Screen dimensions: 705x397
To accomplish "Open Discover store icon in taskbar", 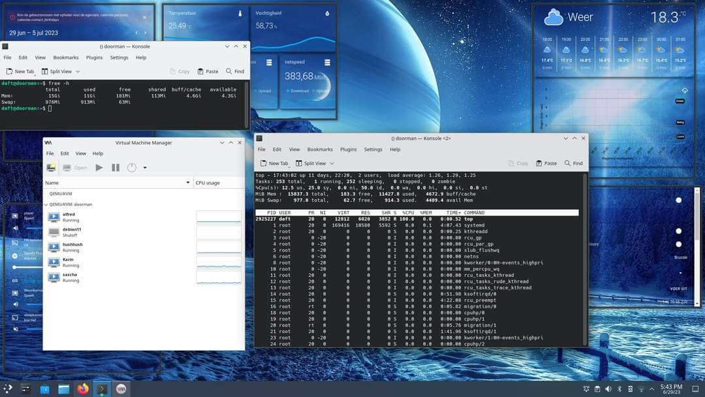I will point(44,389).
